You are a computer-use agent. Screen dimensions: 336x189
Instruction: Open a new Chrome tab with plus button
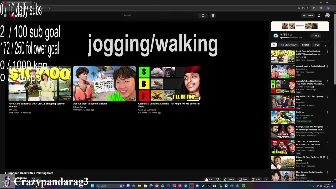point(34,3)
